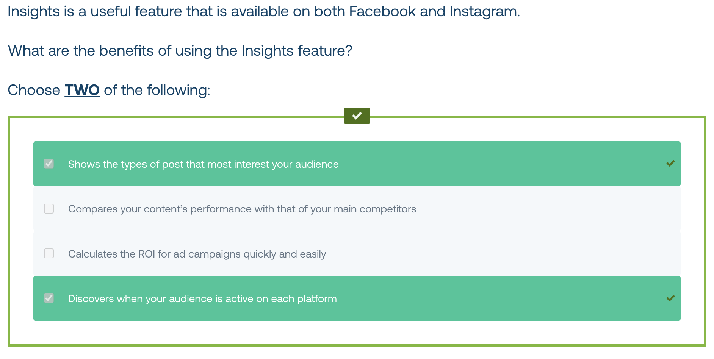This screenshot has width=714, height=359.
Task: Click the 'Choose' instruction text
Action: [x=34, y=90]
